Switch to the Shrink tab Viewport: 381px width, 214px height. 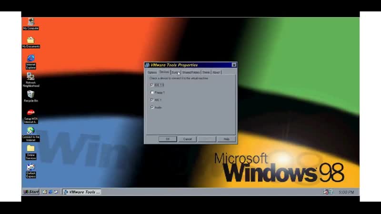pyautogui.click(x=206, y=73)
